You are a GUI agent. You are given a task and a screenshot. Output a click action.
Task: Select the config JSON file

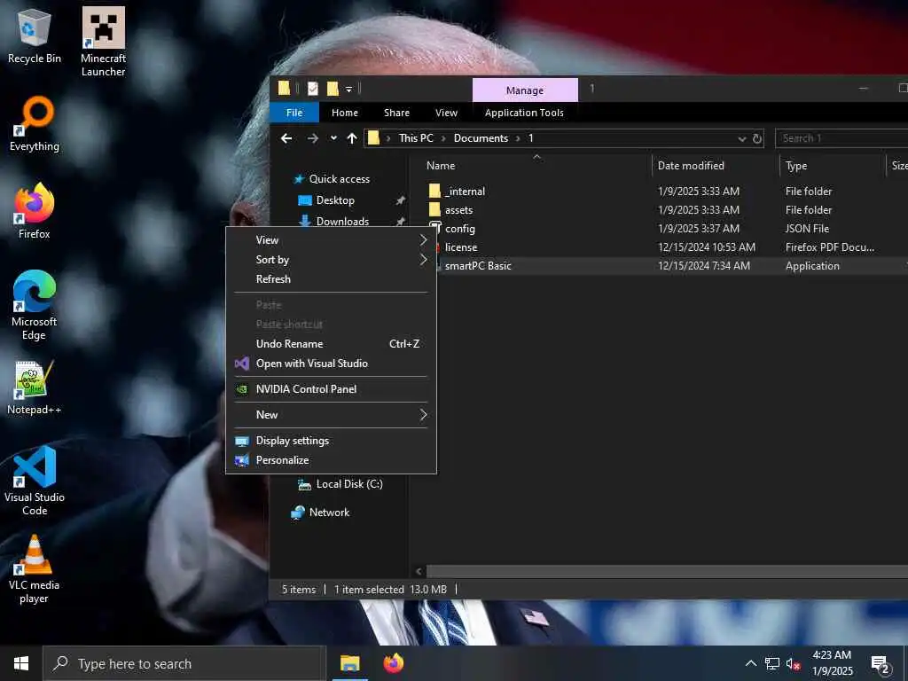tap(460, 228)
